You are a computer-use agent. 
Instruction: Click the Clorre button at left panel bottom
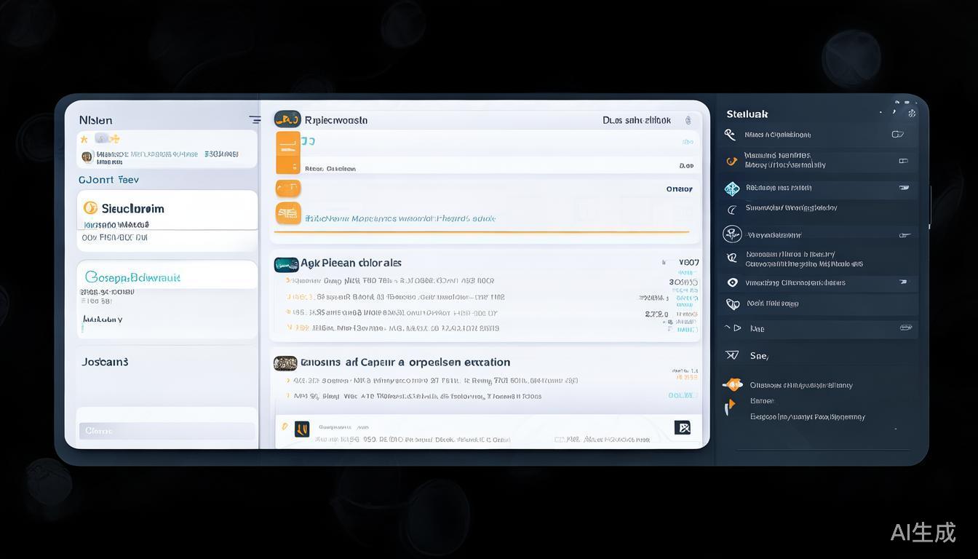pos(167,431)
